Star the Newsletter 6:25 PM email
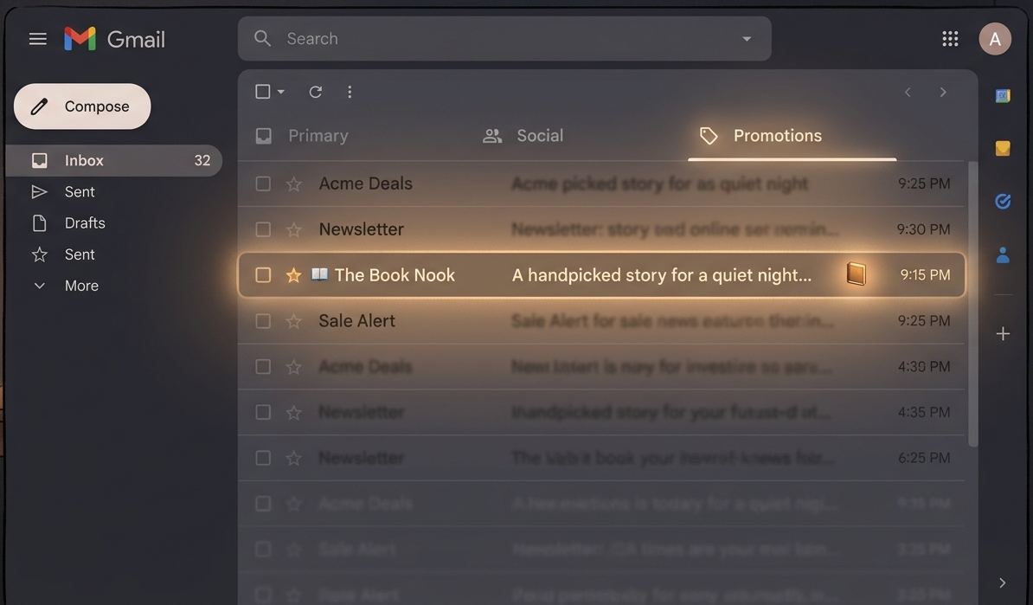This screenshot has width=1033, height=605. (294, 458)
